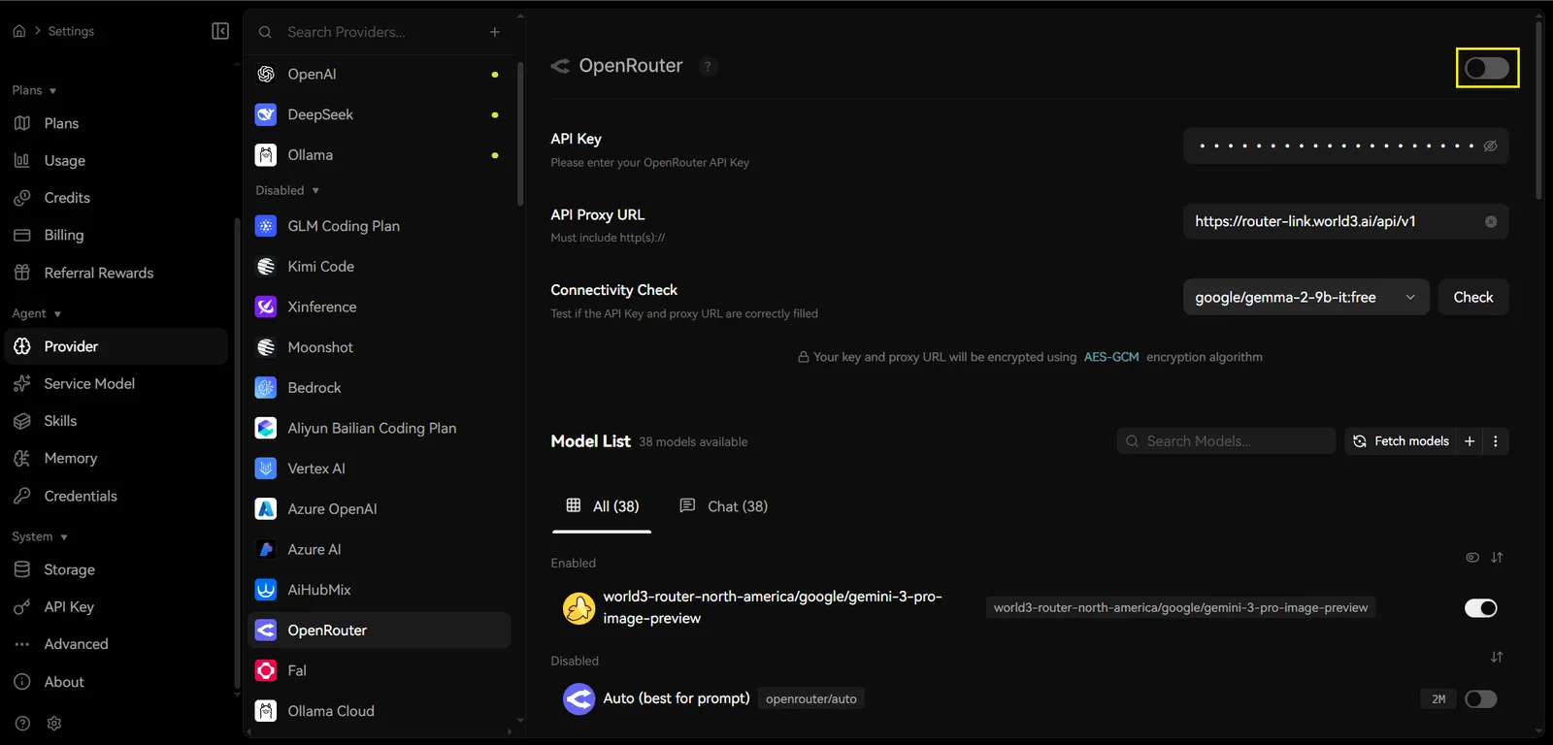Open the API Key settings page
Image resolution: width=1553 pixels, height=745 pixels.
coord(116,607)
